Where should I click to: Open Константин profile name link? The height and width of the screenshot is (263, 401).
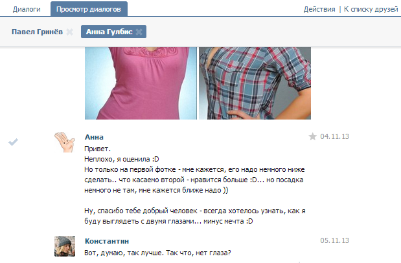coord(107,241)
